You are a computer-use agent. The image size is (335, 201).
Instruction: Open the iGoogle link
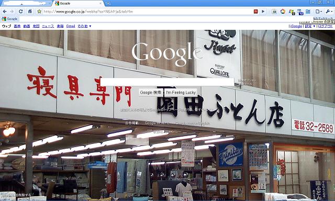point(296,26)
